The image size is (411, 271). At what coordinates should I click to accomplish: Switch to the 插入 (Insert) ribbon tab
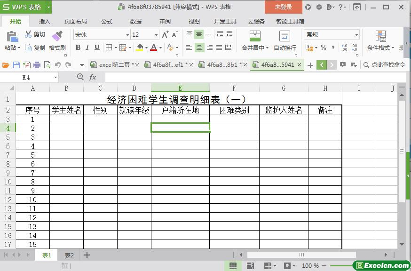pyautogui.click(x=44, y=21)
